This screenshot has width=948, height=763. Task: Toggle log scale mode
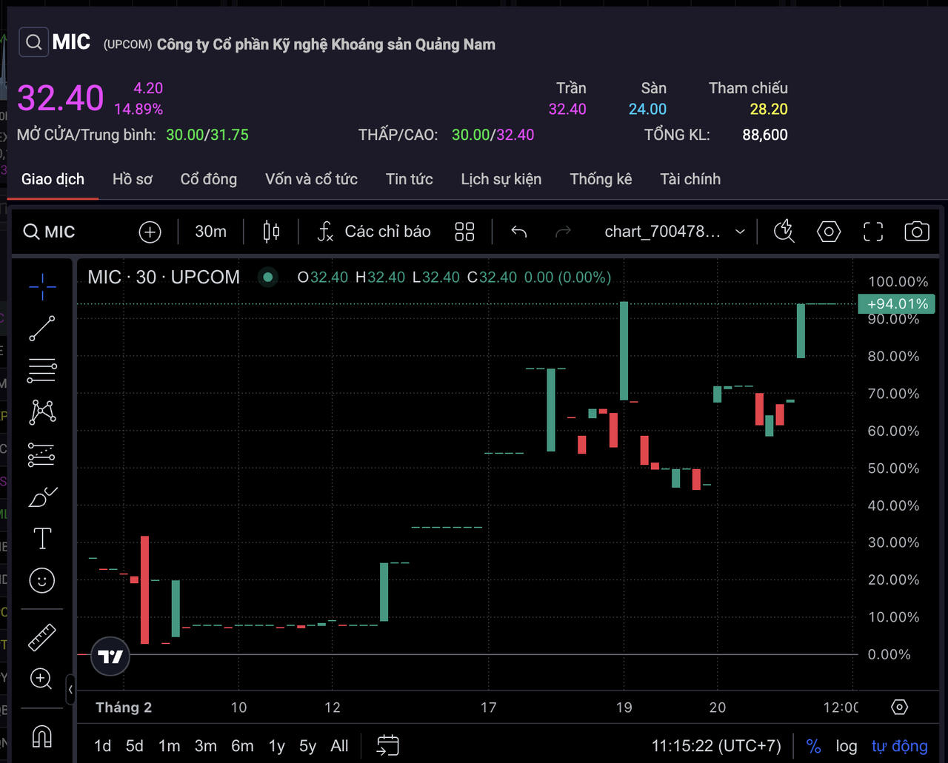click(x=846, y=746)
